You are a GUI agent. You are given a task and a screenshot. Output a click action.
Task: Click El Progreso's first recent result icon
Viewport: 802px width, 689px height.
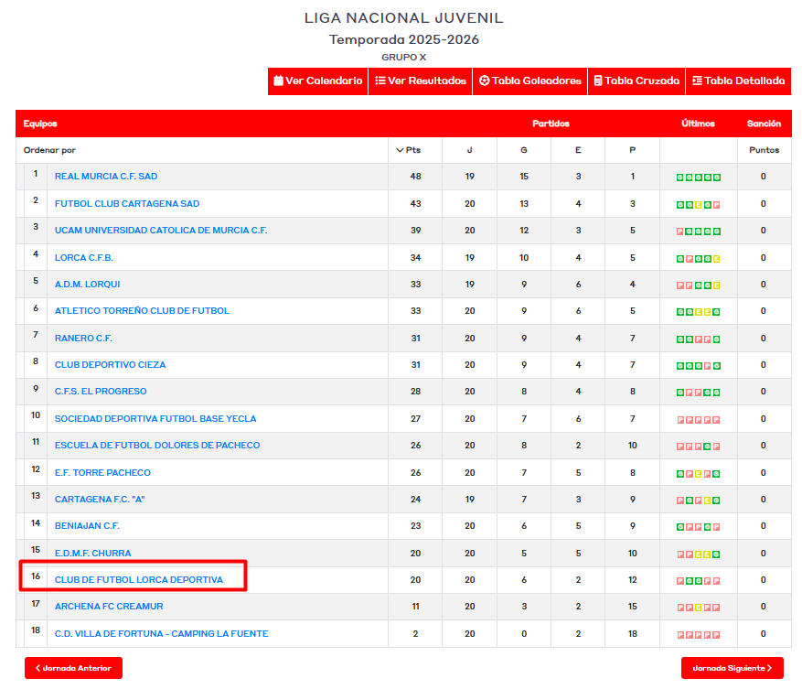pos(679,393)
